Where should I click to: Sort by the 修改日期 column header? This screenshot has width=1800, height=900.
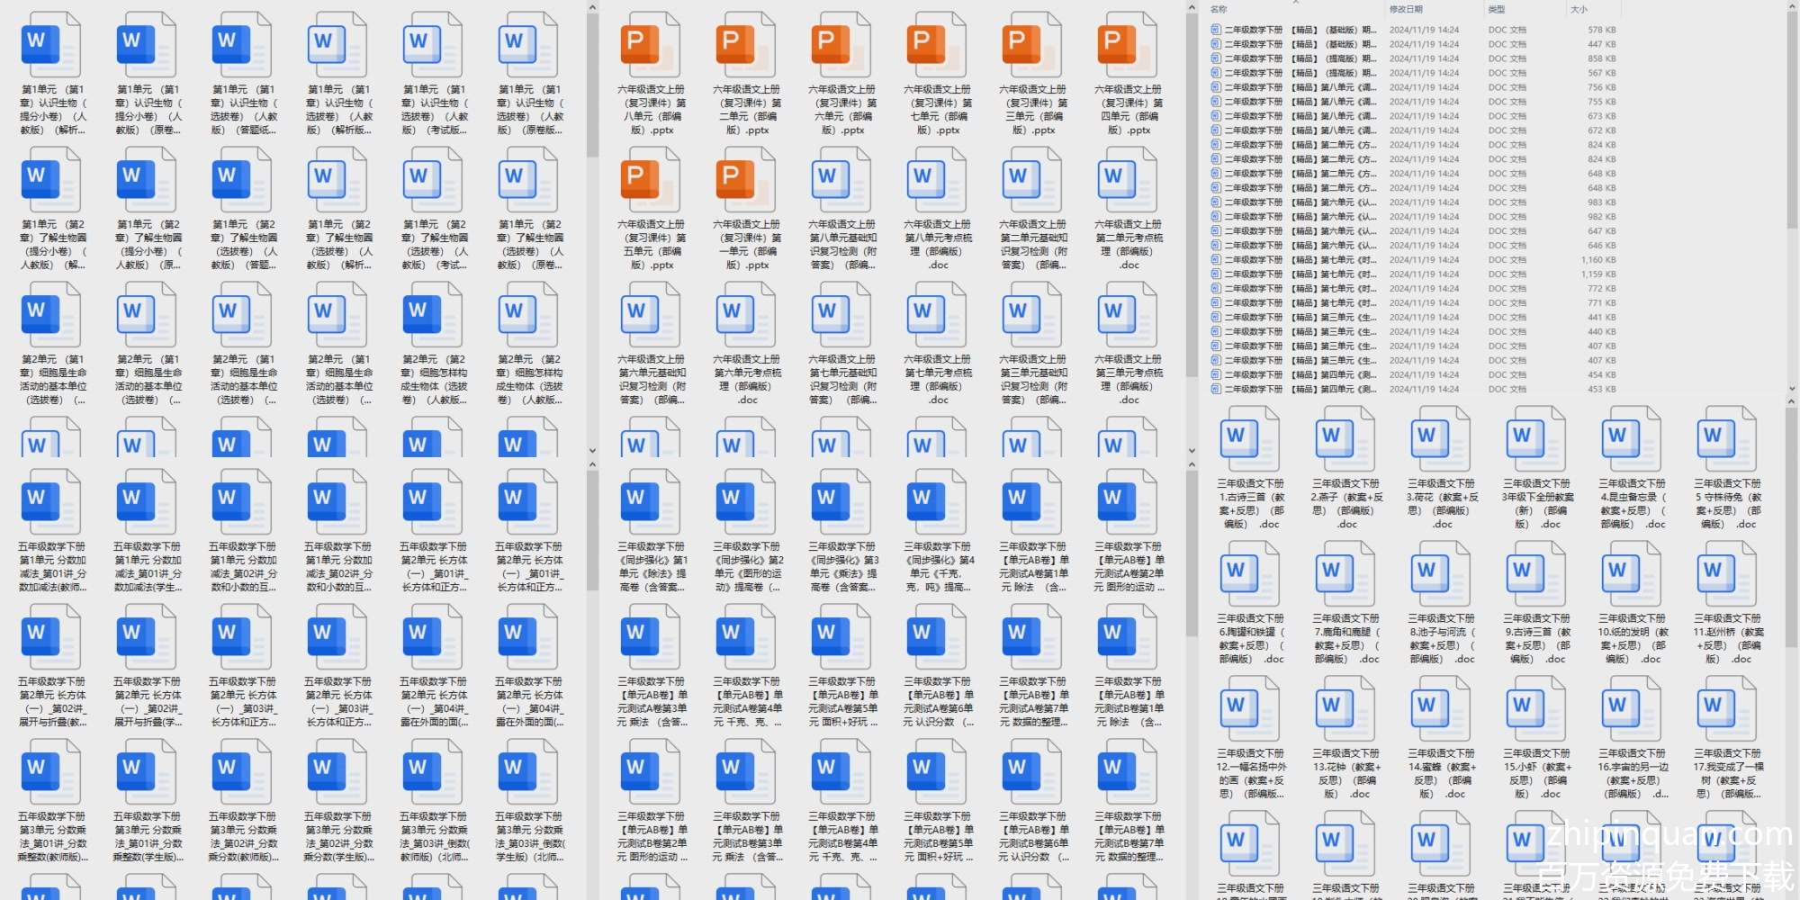point(1406,9)
